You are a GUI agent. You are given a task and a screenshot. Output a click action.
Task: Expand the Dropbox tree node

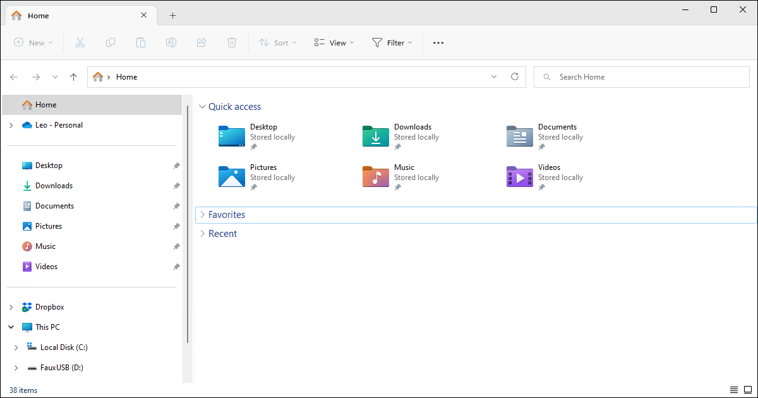click(11, 307)
